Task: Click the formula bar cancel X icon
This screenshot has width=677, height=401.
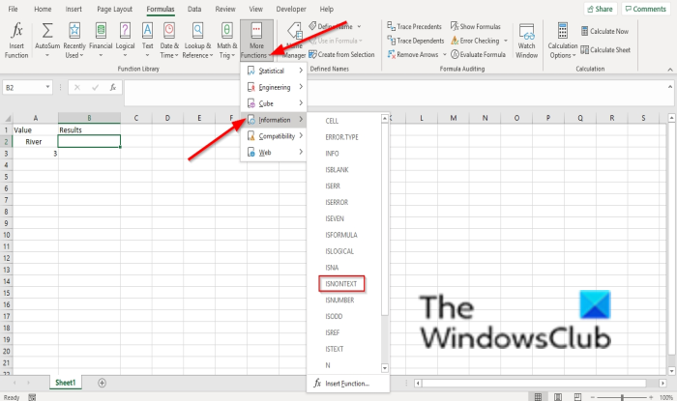Action: coord(77,88)
